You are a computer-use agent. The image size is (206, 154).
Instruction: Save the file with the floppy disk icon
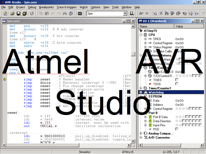(18, 13)
